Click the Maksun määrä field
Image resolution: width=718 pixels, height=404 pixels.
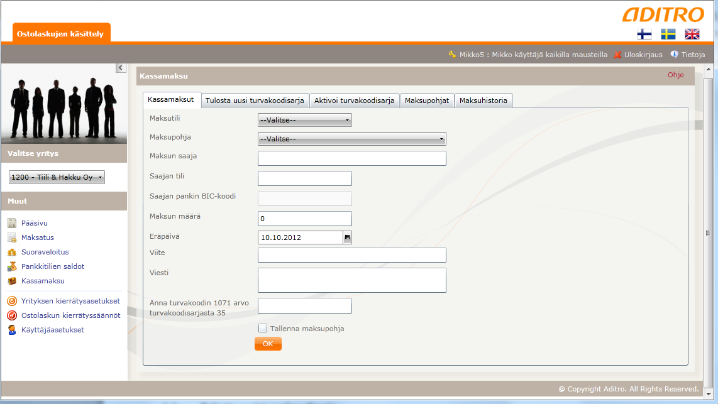tap(304, 219)
